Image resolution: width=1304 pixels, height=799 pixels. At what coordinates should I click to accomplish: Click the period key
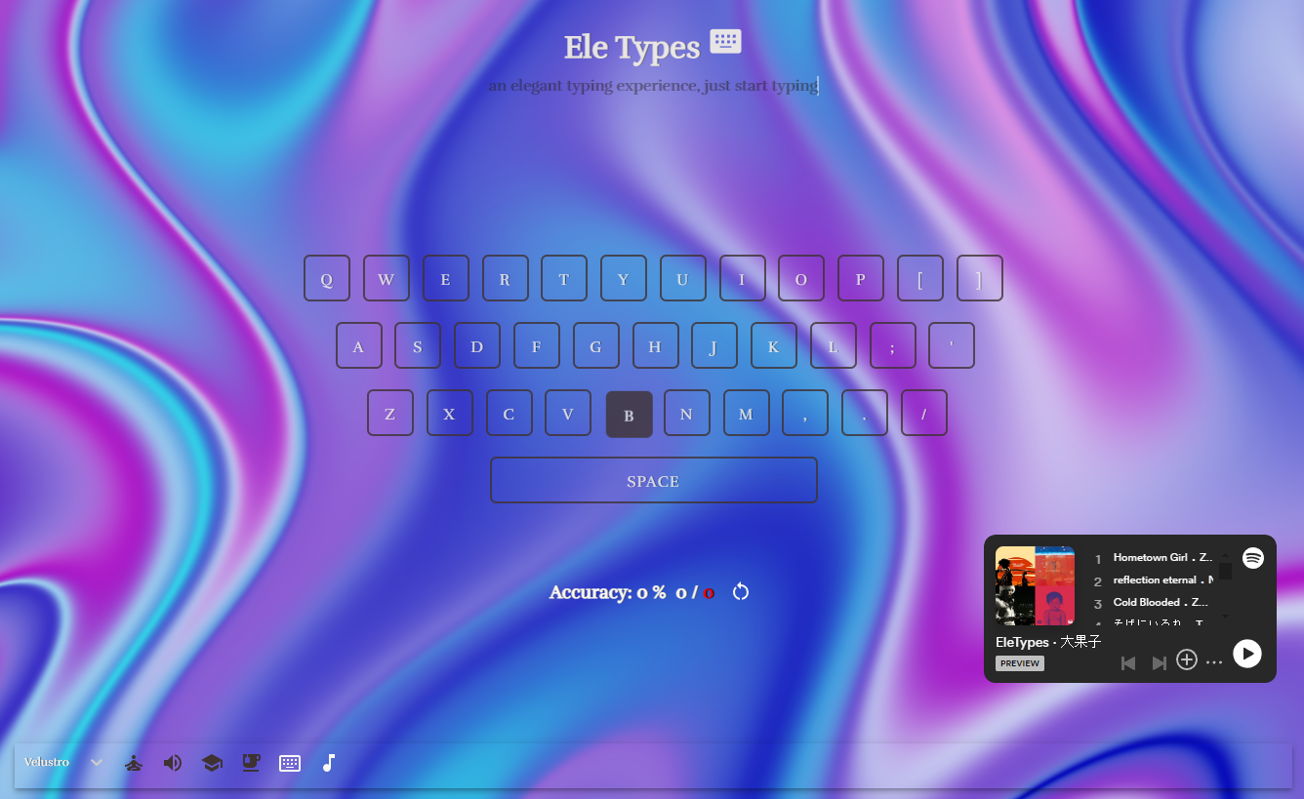click(x=864, y=413)
